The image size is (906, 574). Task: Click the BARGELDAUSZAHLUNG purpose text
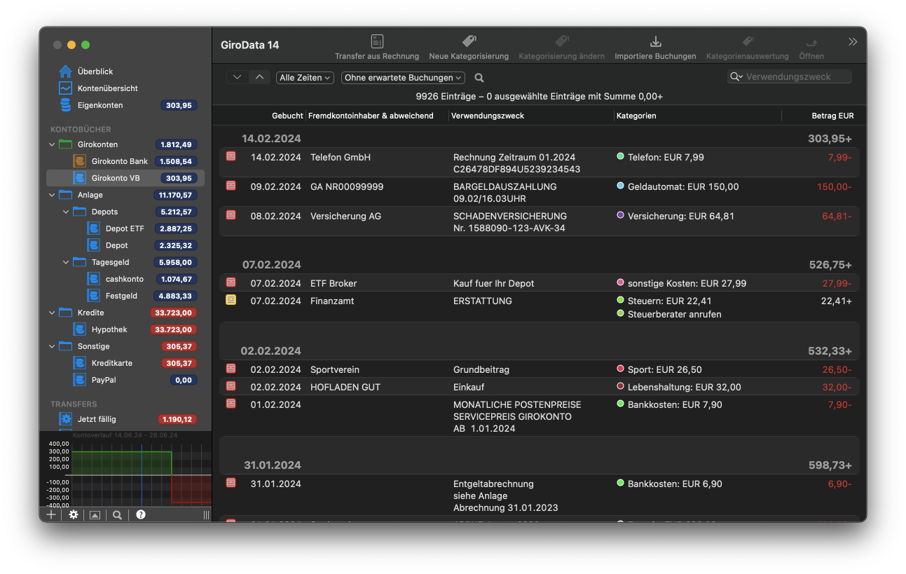click(x=505, y=186)
